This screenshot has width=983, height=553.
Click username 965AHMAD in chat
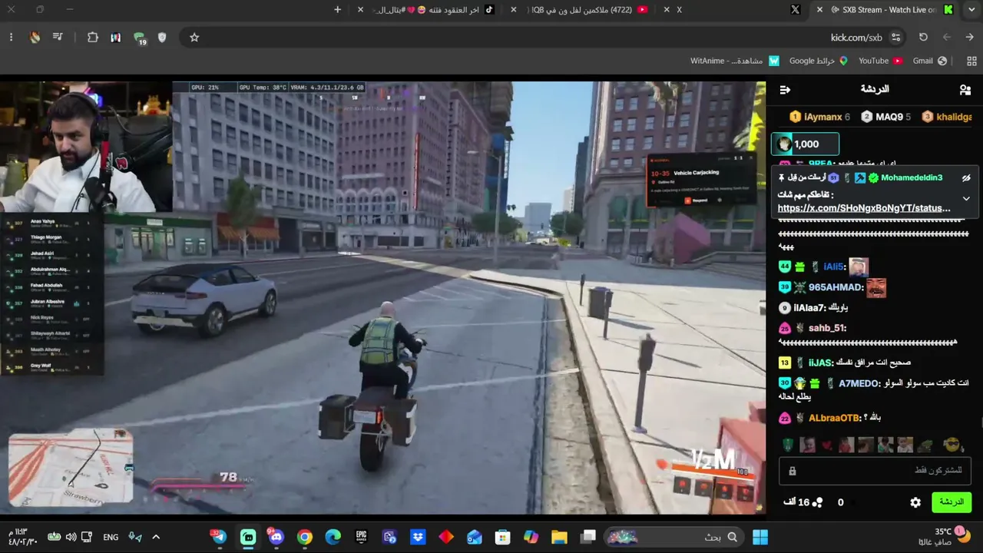tap(836, 287)
